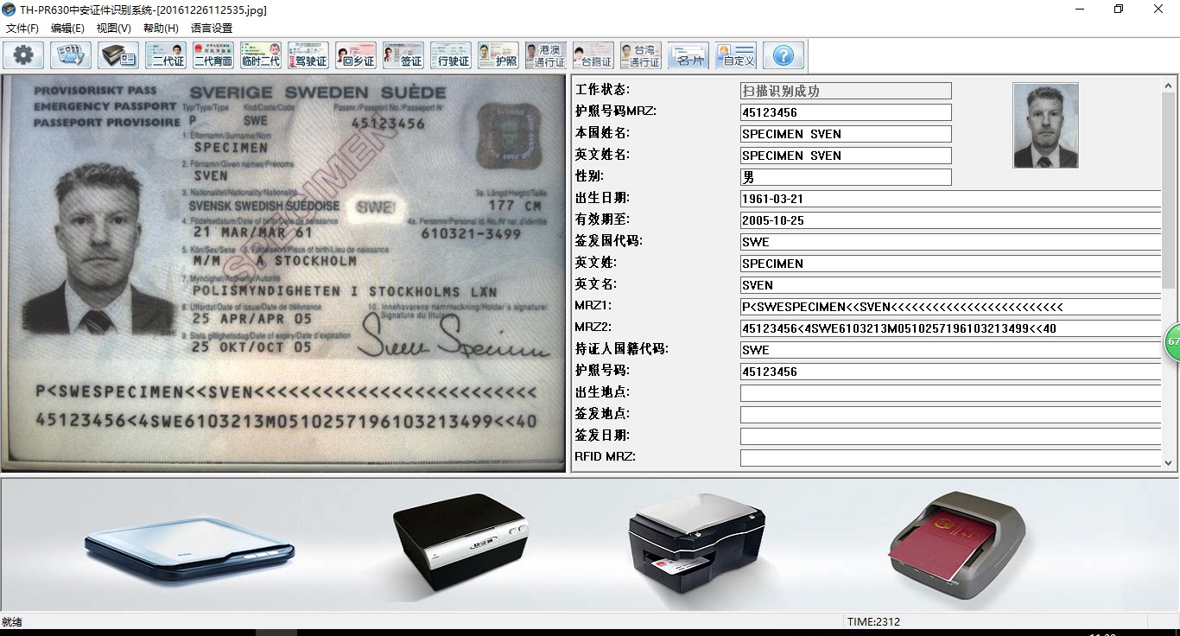Click the scanner with ID card icon
This screenshot has height=636, width=1180.
pyautogui.click(x=118, y=56)
